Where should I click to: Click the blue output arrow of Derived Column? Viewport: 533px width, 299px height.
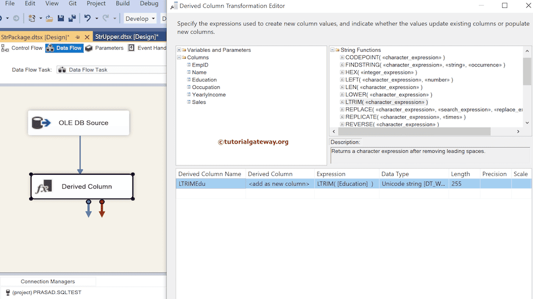click(x=88, y=209)
